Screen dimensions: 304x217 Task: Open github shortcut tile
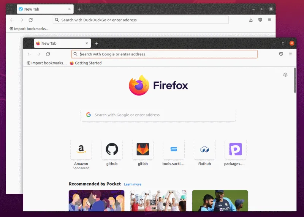[x=112, y=149]
